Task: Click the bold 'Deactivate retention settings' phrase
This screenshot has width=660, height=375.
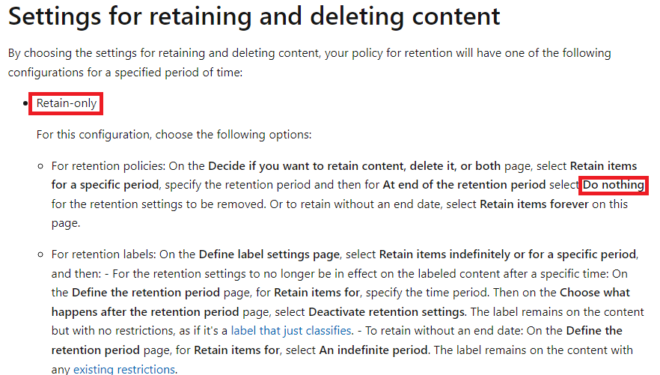Action: click(386, 312)
